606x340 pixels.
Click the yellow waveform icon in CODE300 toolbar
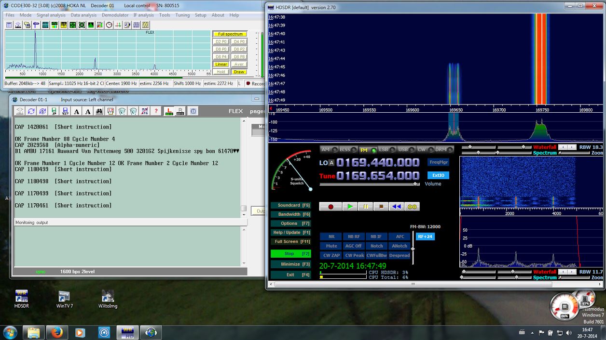(64, 25)
